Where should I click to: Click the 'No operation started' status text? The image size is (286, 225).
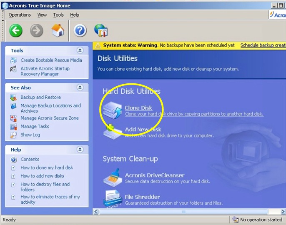(x=261, y=220)
